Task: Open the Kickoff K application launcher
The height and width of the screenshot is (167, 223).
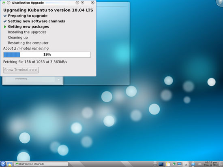Action: click(x=3, y=164)
